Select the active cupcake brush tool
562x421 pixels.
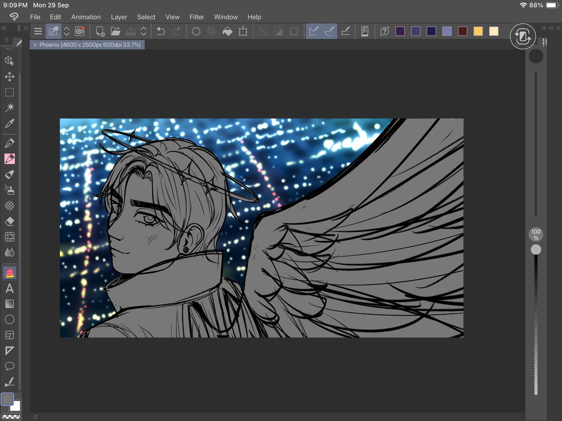pyautogui.click(x=9, y=272)
